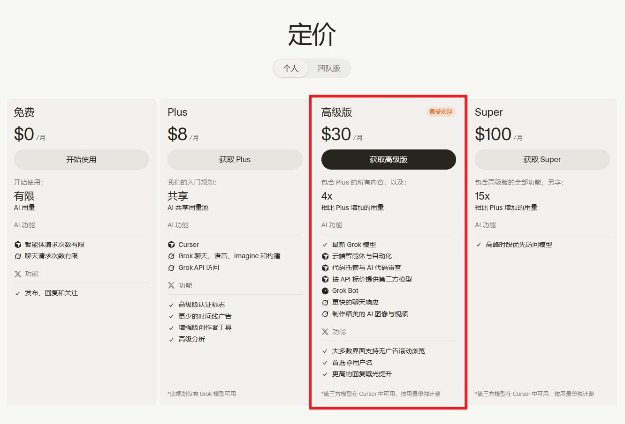Viewport: 625px width, 424px height.
Task: Click the 4x usage multiplier text
Action: [327, 196]
